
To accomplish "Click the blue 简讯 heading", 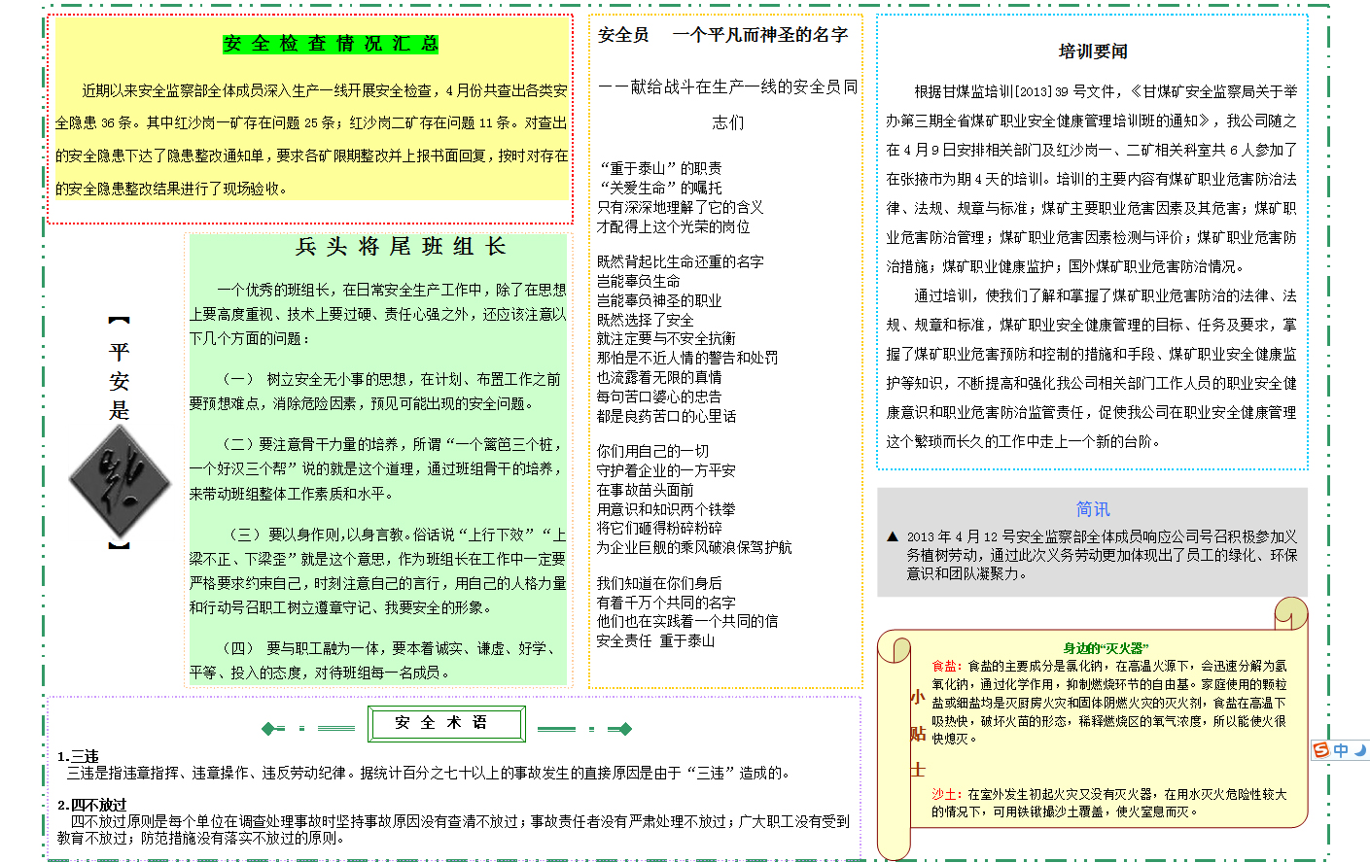I will (1093, 509).
